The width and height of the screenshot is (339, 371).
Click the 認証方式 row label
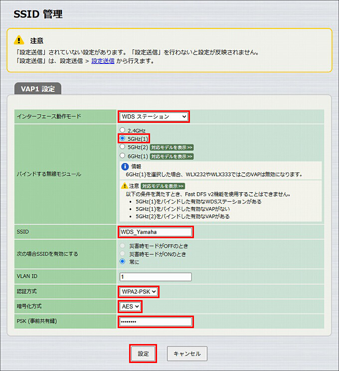point(27,291)
